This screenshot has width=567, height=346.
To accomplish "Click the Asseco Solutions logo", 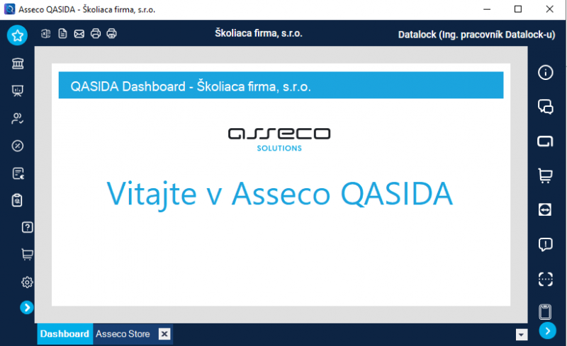I will pos(279,139).
